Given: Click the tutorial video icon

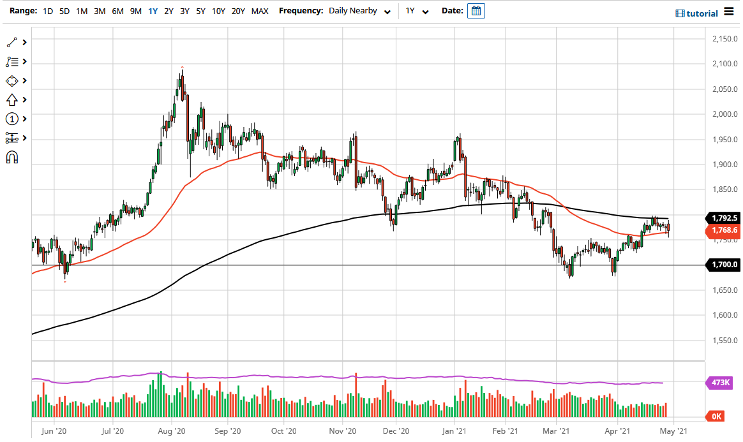Looking at the screenshot, I should pyautogui.click(x=680, y=14).
